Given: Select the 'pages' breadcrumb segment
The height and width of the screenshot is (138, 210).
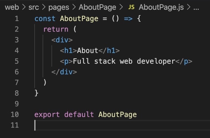Looking at the screenshot, I should 59,7.
